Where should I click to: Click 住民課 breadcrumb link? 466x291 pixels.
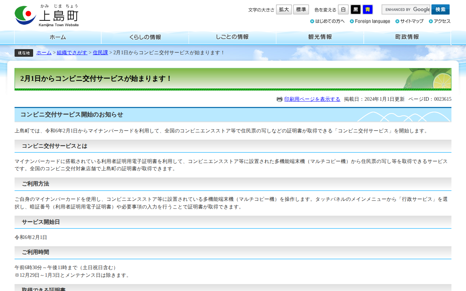click(x=100, y=53)
